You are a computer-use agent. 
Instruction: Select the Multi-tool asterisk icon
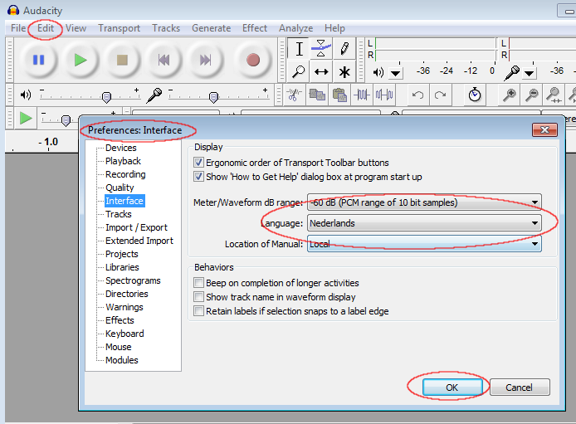click(x=344, y=72)
